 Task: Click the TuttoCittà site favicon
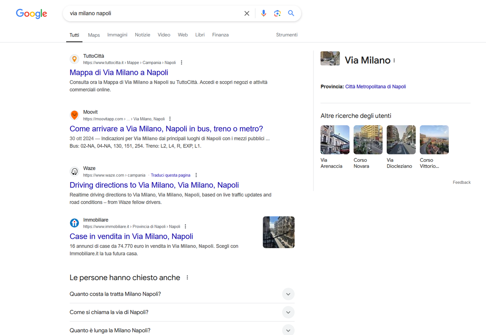click(75, 59)
